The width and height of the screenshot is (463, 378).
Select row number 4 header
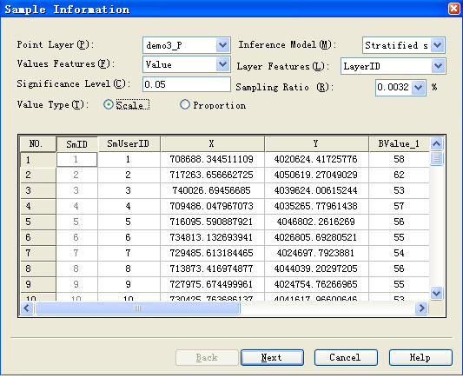point(38,207)
